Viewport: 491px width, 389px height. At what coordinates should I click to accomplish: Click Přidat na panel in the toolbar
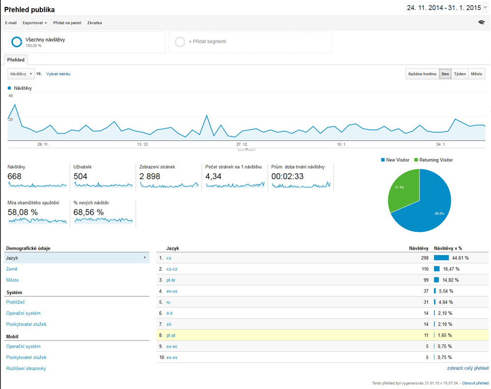(x=67, y=23)
